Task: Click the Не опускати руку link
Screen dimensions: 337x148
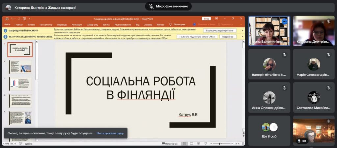Action: coord(110,133)
